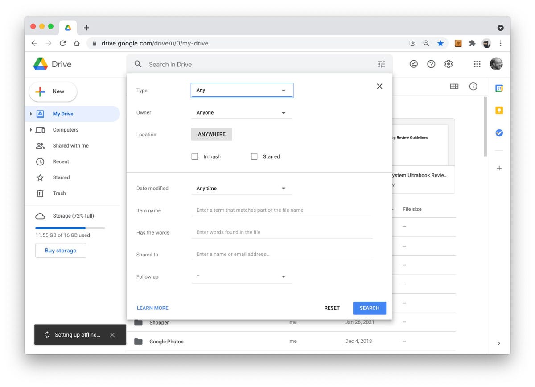Image resolution: width=535 pixels, height=387 pixels.
Task: Click the storage cloud icon
Action: tap(40, 216)
